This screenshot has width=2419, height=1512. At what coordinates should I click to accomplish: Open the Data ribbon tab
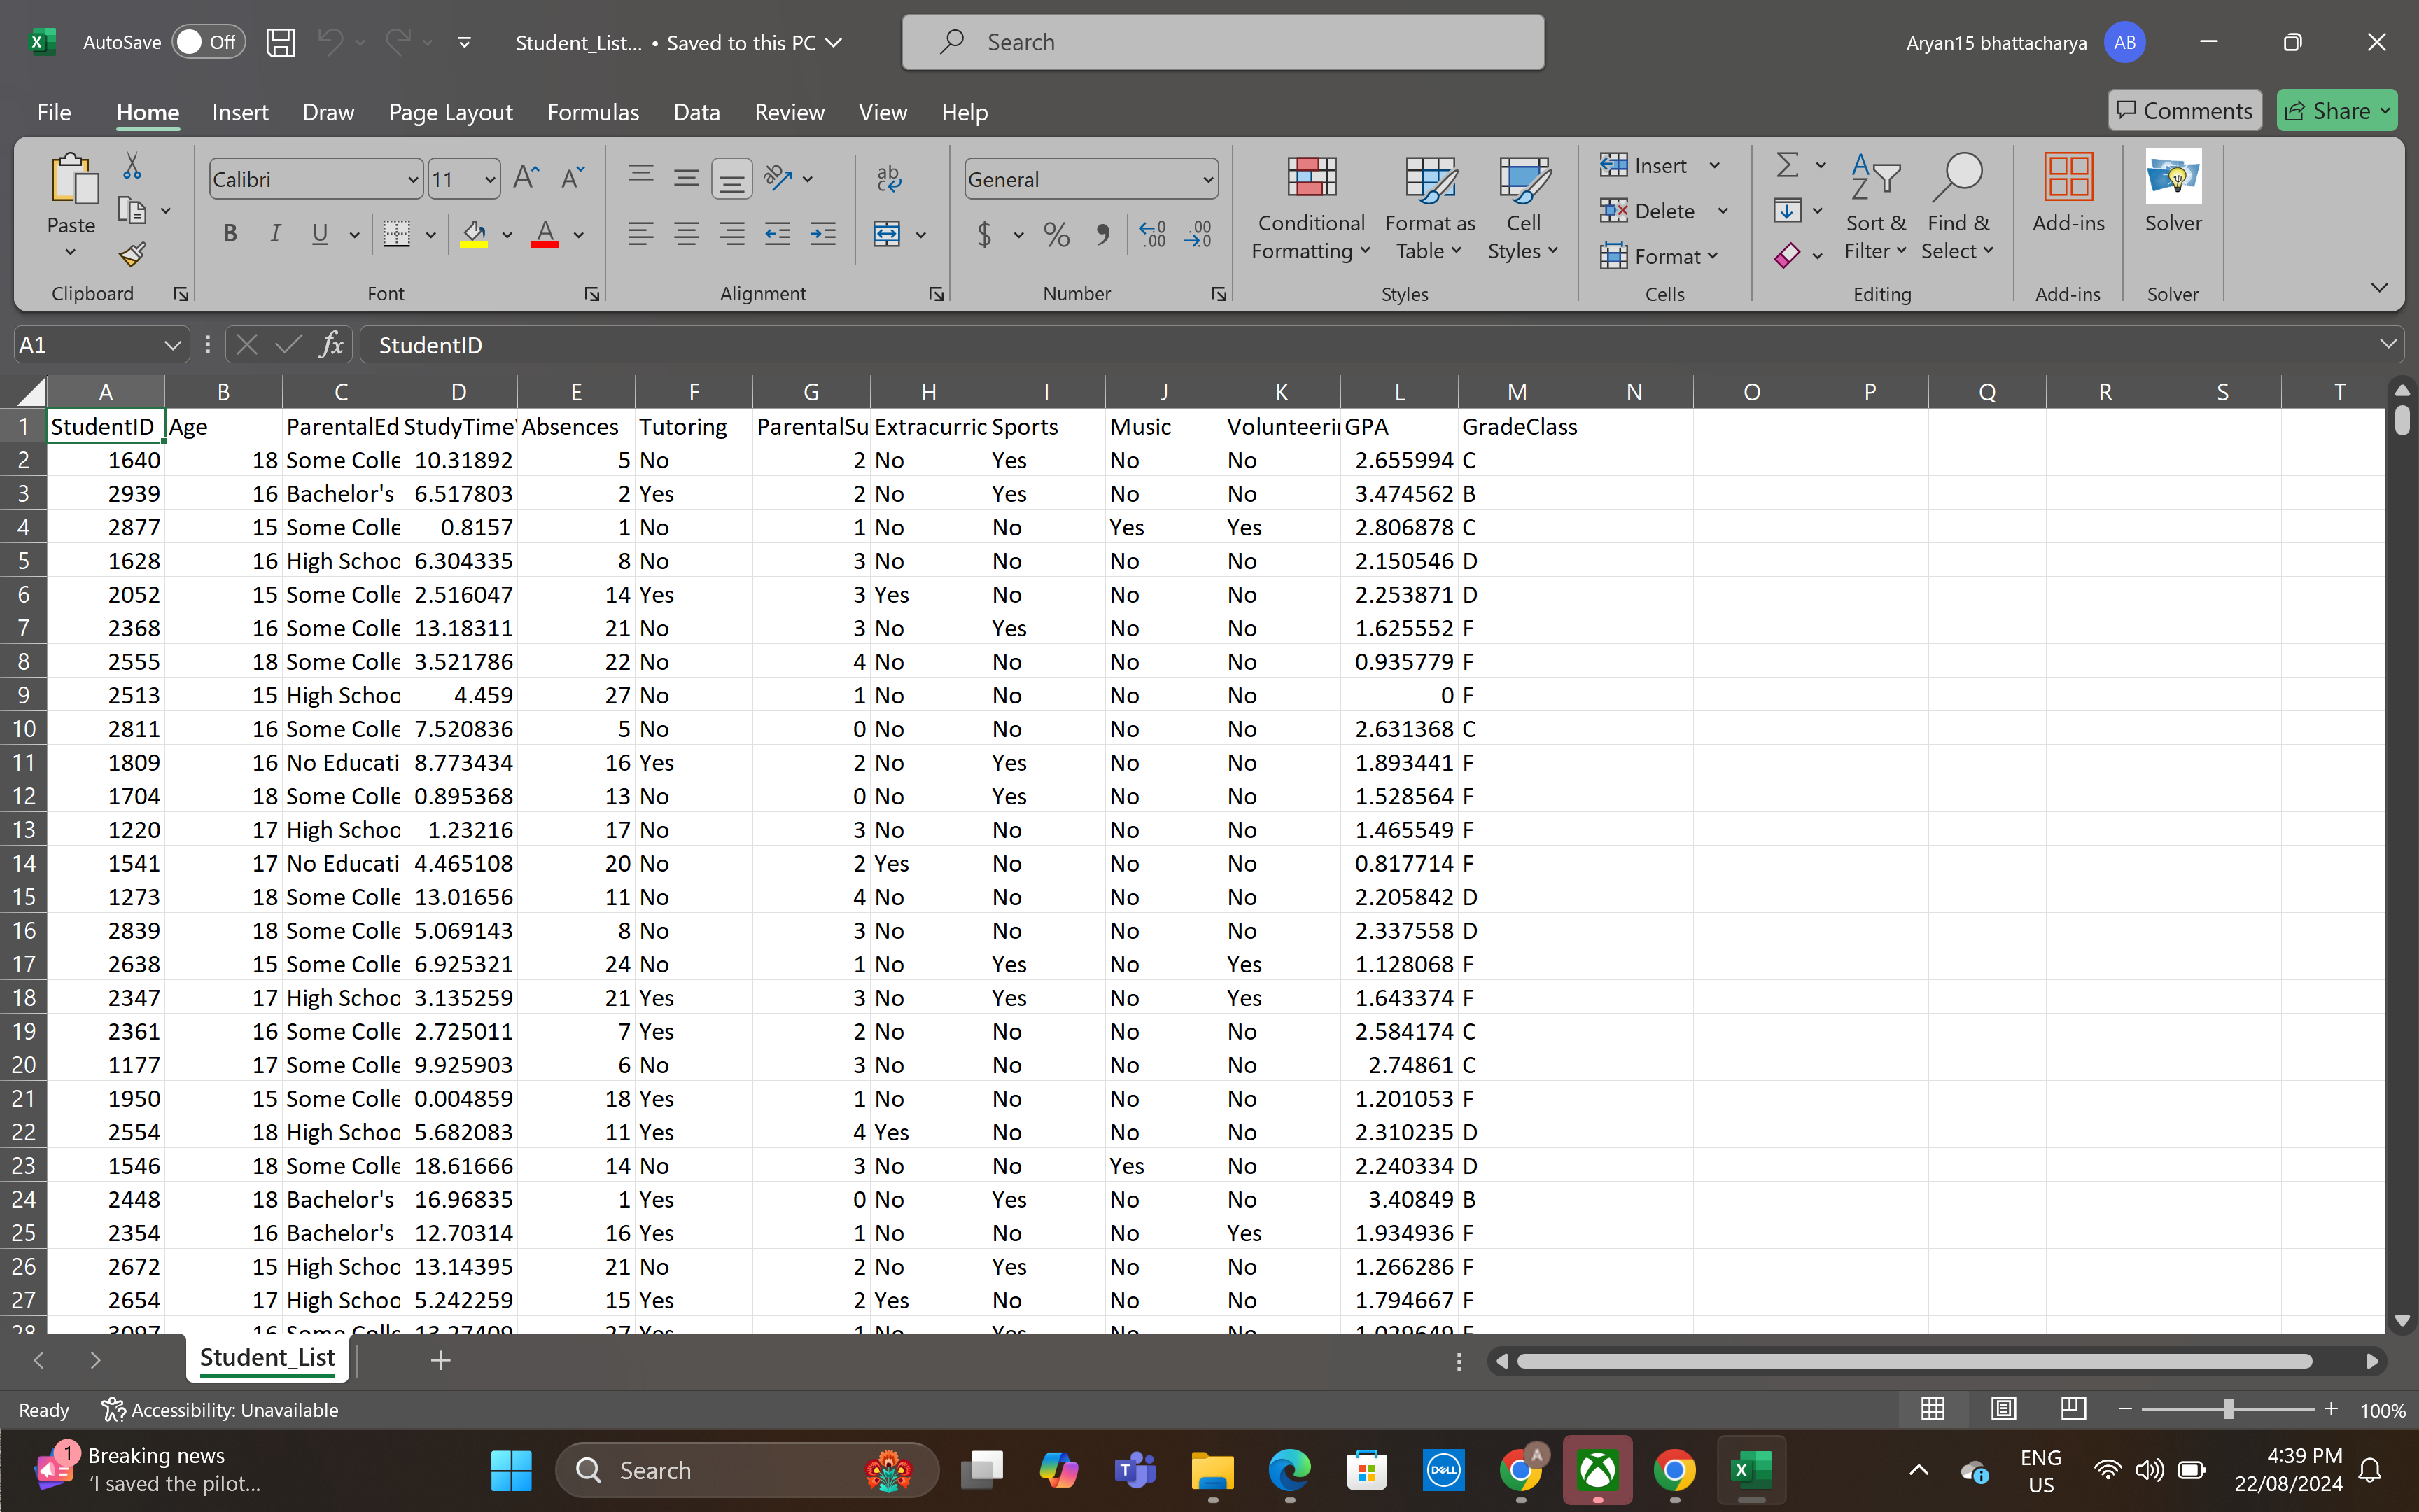tap(696, 112)
